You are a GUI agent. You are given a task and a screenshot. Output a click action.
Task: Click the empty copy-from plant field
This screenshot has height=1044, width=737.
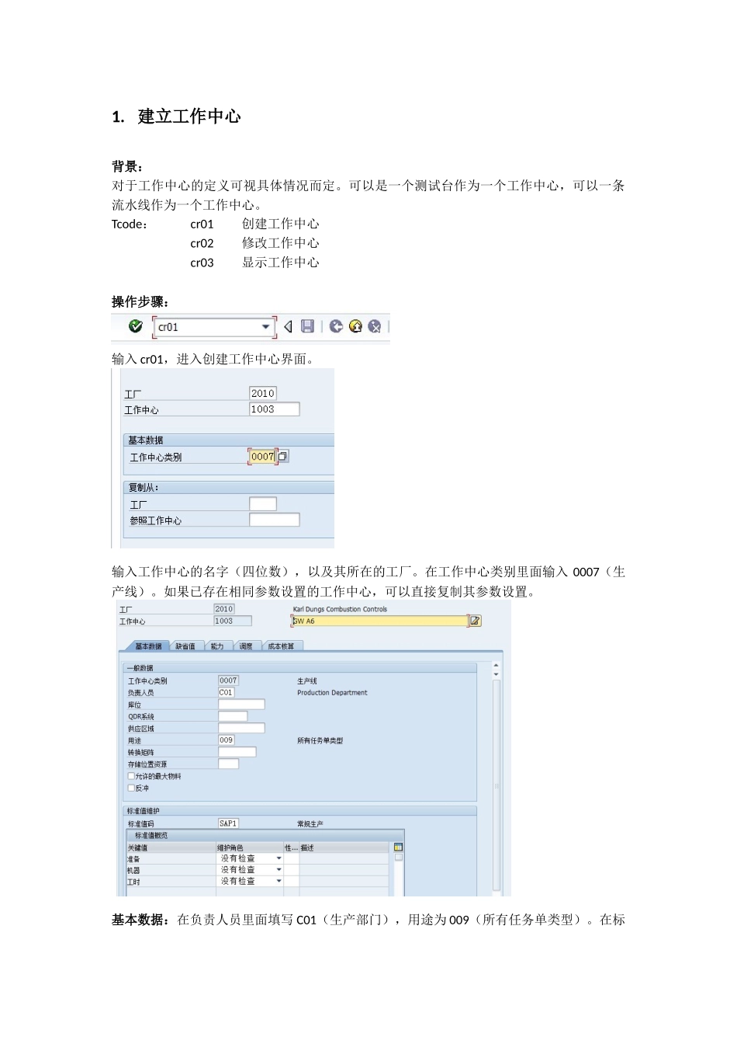[263, 504]
